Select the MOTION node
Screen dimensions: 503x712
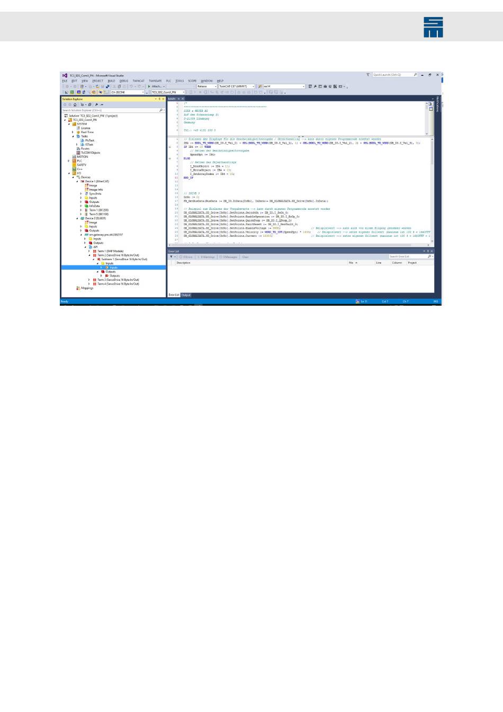click(x=83, y=157)
